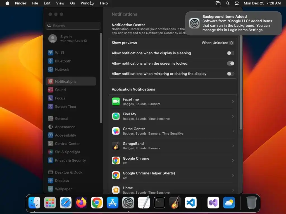The image size is (286, 214).
Task: Open the Apple menu
Action: click(7, 3)
